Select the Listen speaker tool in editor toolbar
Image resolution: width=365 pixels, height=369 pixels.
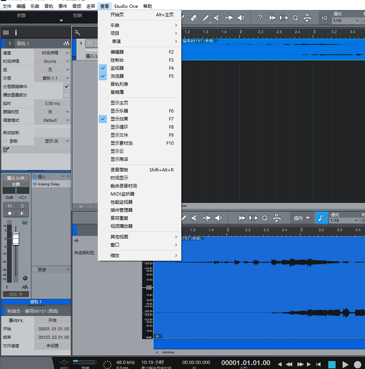coord(218,218)
